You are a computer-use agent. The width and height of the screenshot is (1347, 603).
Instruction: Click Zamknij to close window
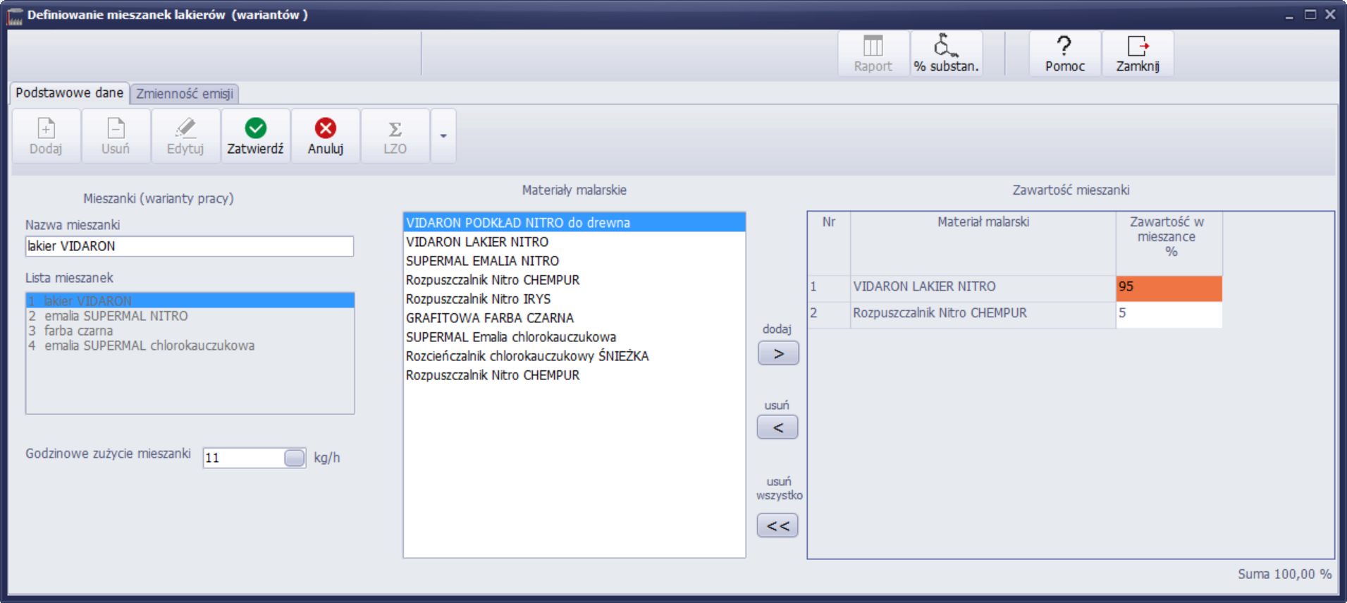[x=1138, y=54]
